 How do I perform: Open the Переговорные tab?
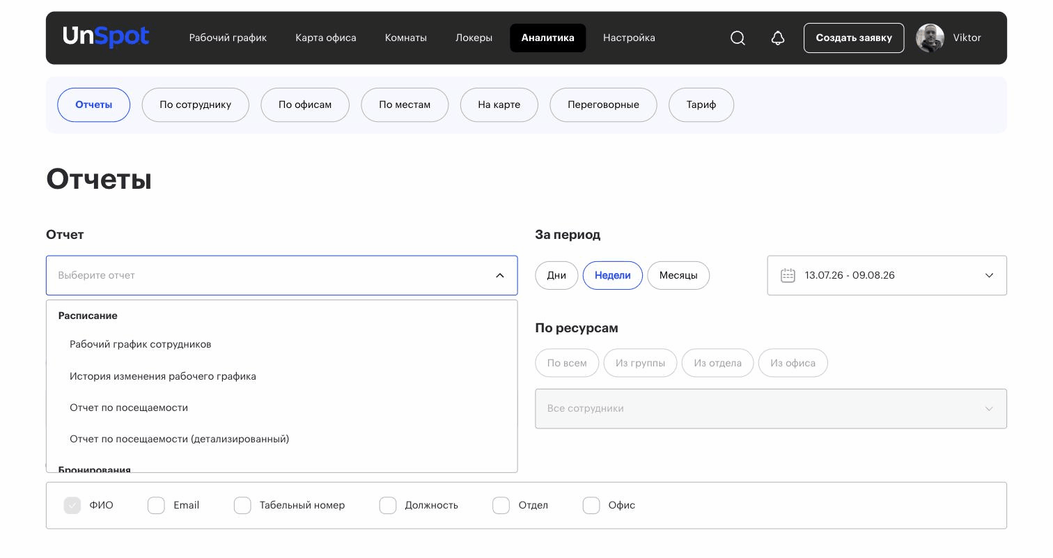pos(603,104)
